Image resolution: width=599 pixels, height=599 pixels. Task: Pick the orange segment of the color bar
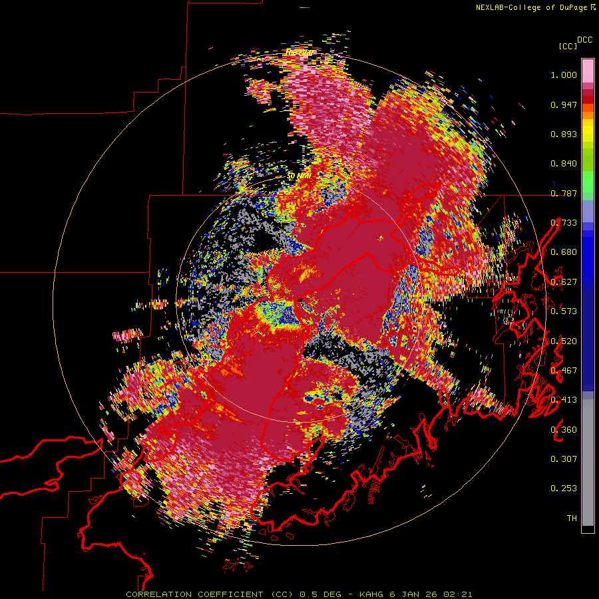[x=588, y=115]
